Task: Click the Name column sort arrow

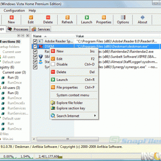Action: (x=45, y=36)
